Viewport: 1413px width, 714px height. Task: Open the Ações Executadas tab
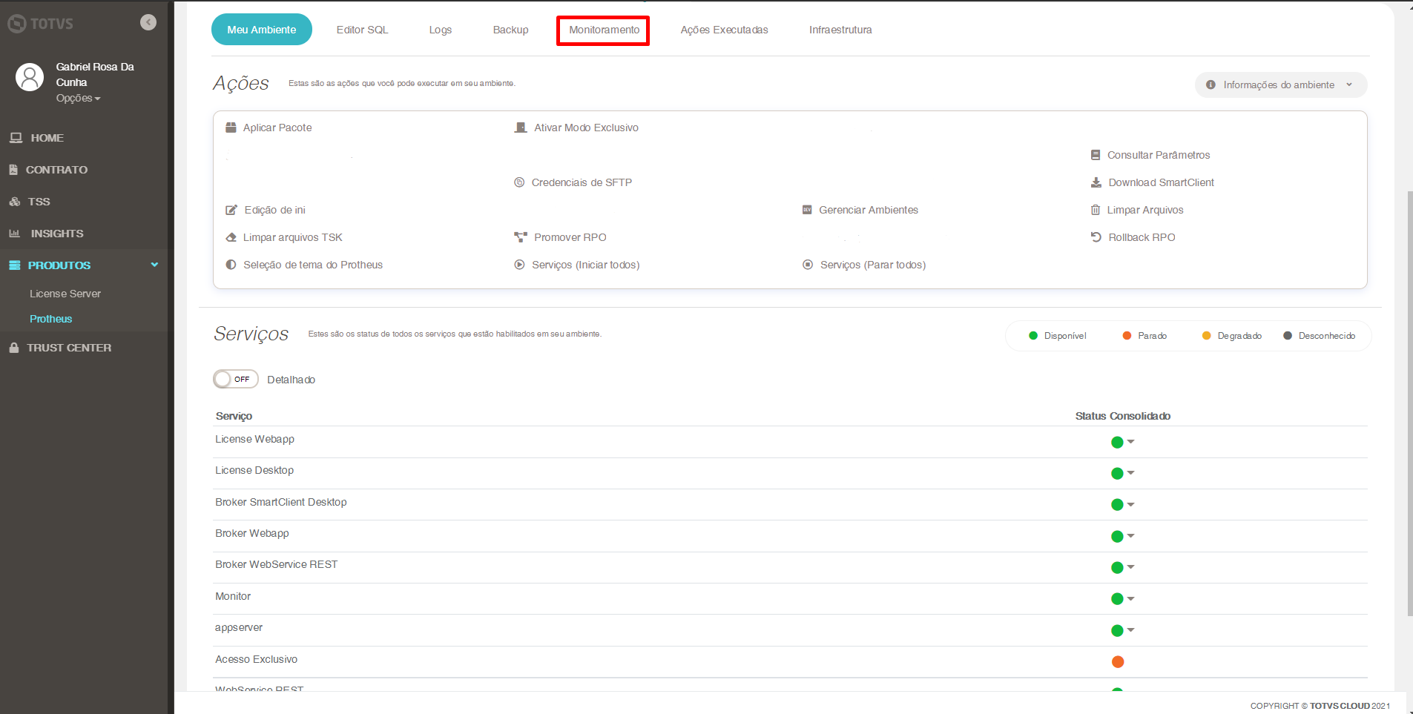tap(725, 30)
